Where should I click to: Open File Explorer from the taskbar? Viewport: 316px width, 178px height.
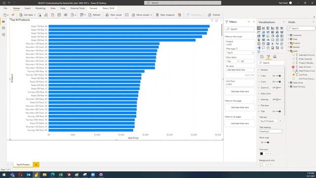pos(44,175)
